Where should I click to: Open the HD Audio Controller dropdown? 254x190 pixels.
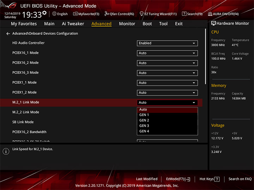point(167,43)
